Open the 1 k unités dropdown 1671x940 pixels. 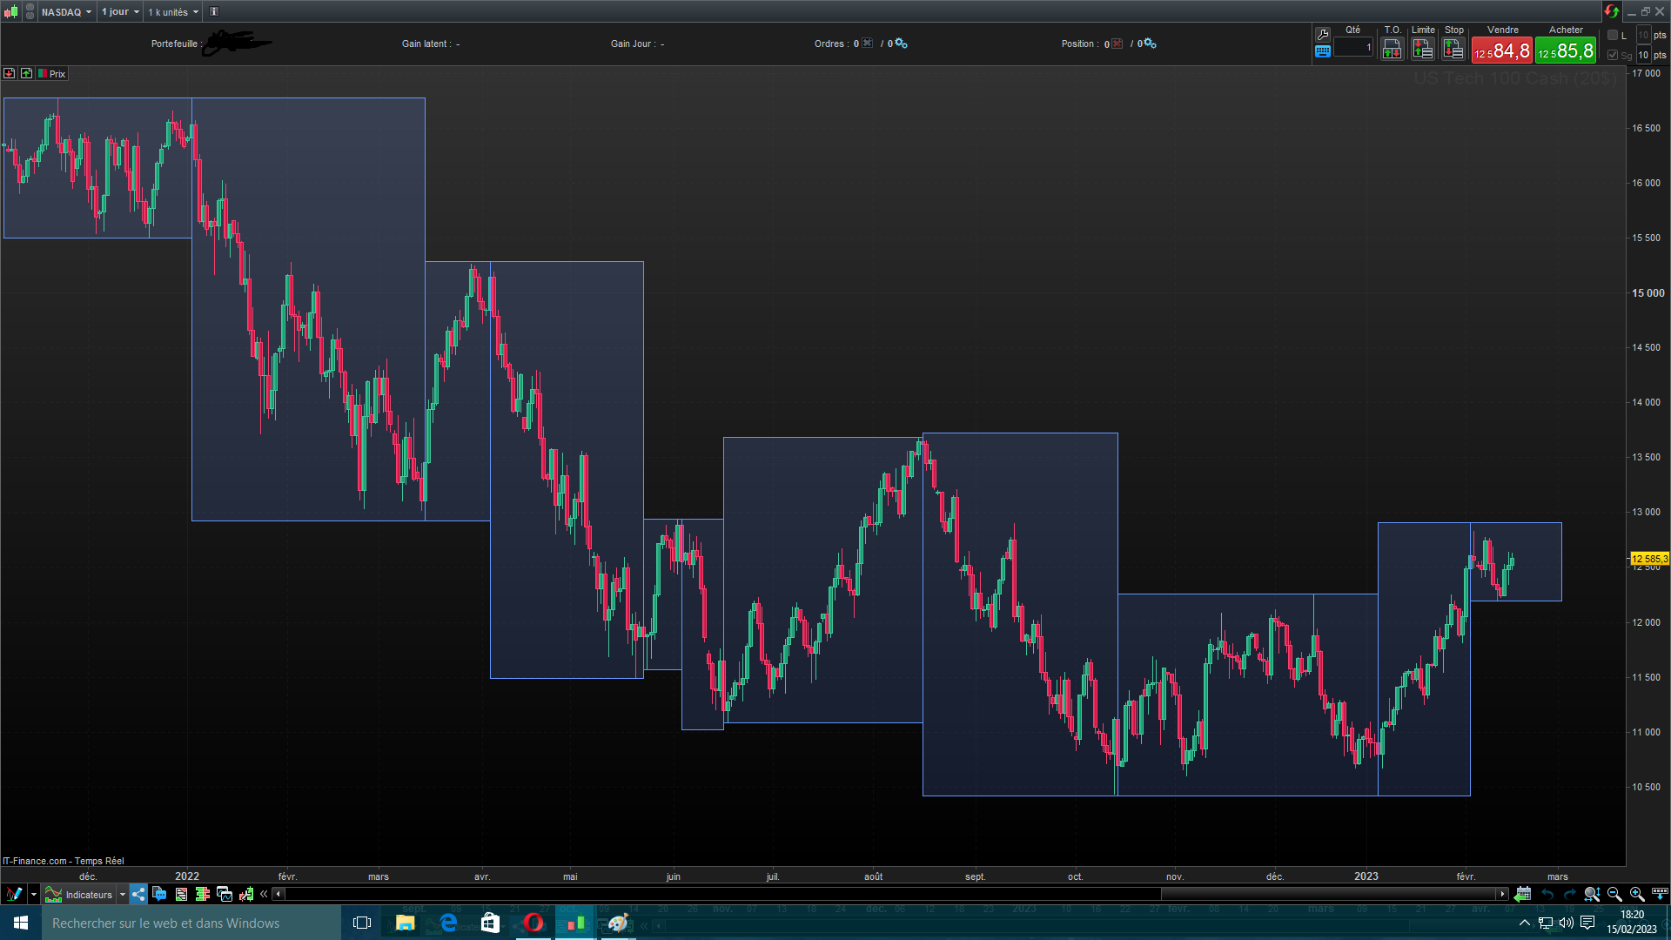tap(173, 12)
